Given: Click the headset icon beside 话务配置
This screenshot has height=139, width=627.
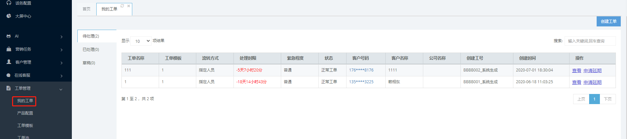Looking at the screenshot, I should point(9,3).
